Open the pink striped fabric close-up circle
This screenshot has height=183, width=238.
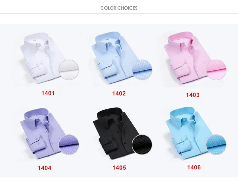(216, 70)
